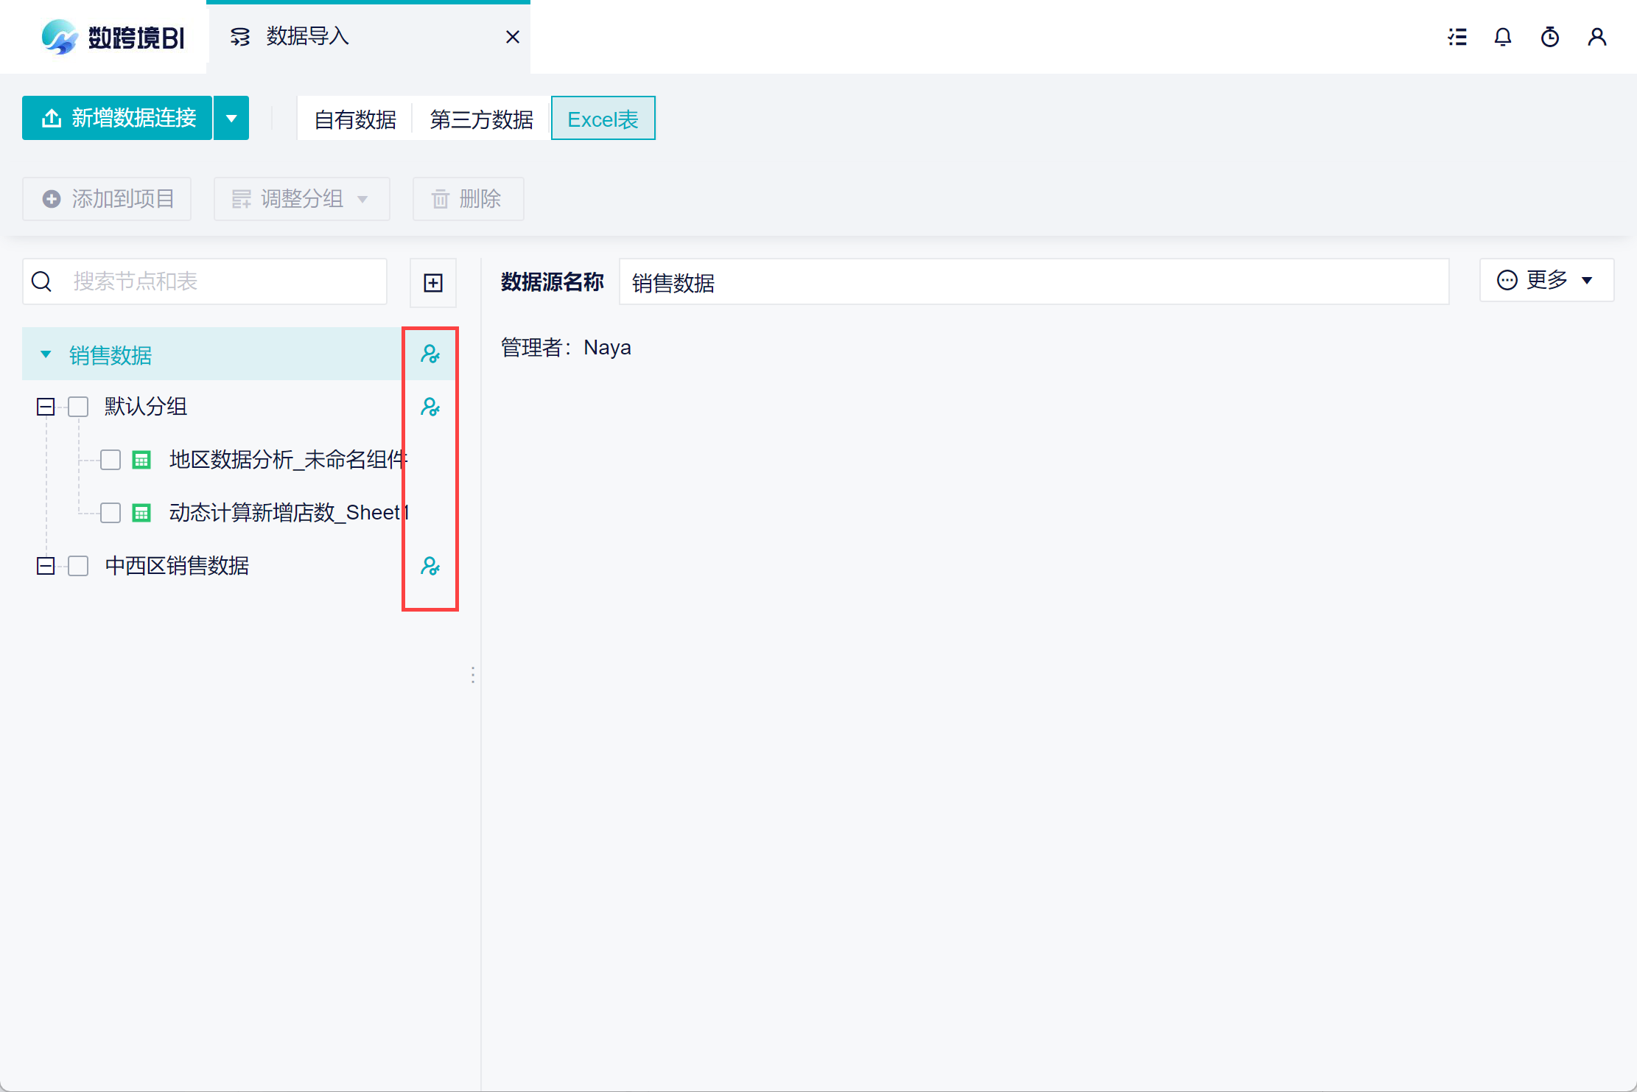This screenshot has height=1092, width=1637.
Task: Click permission icon beside 中西区销售数据
Action: coord(430,566)
